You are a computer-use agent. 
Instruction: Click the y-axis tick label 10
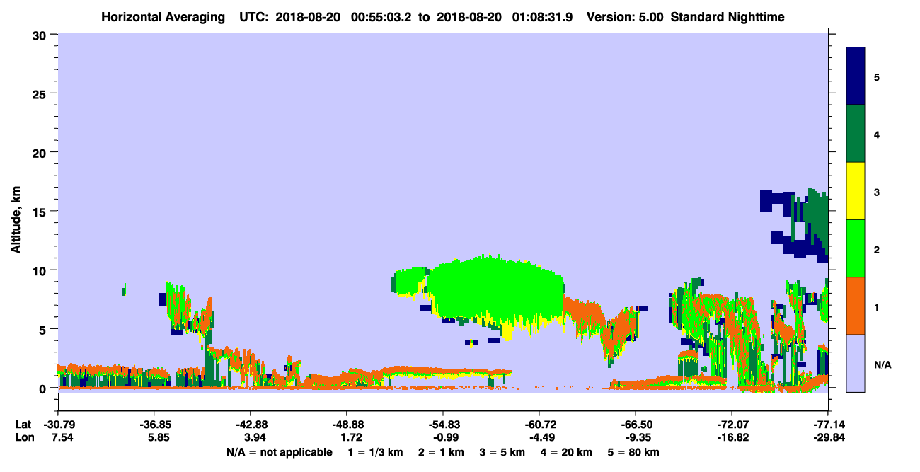[41, 270]
